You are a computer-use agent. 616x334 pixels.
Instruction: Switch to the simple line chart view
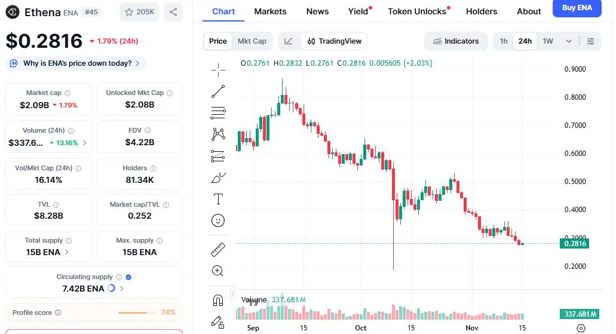coord(289,41)
